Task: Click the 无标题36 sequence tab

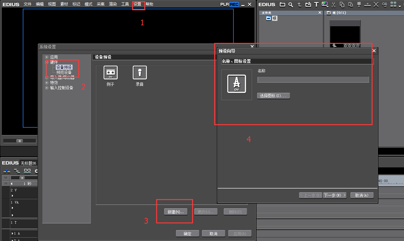Action: point(28,163)
